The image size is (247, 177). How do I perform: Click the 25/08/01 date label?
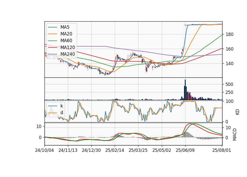click(x=222, y=150)
